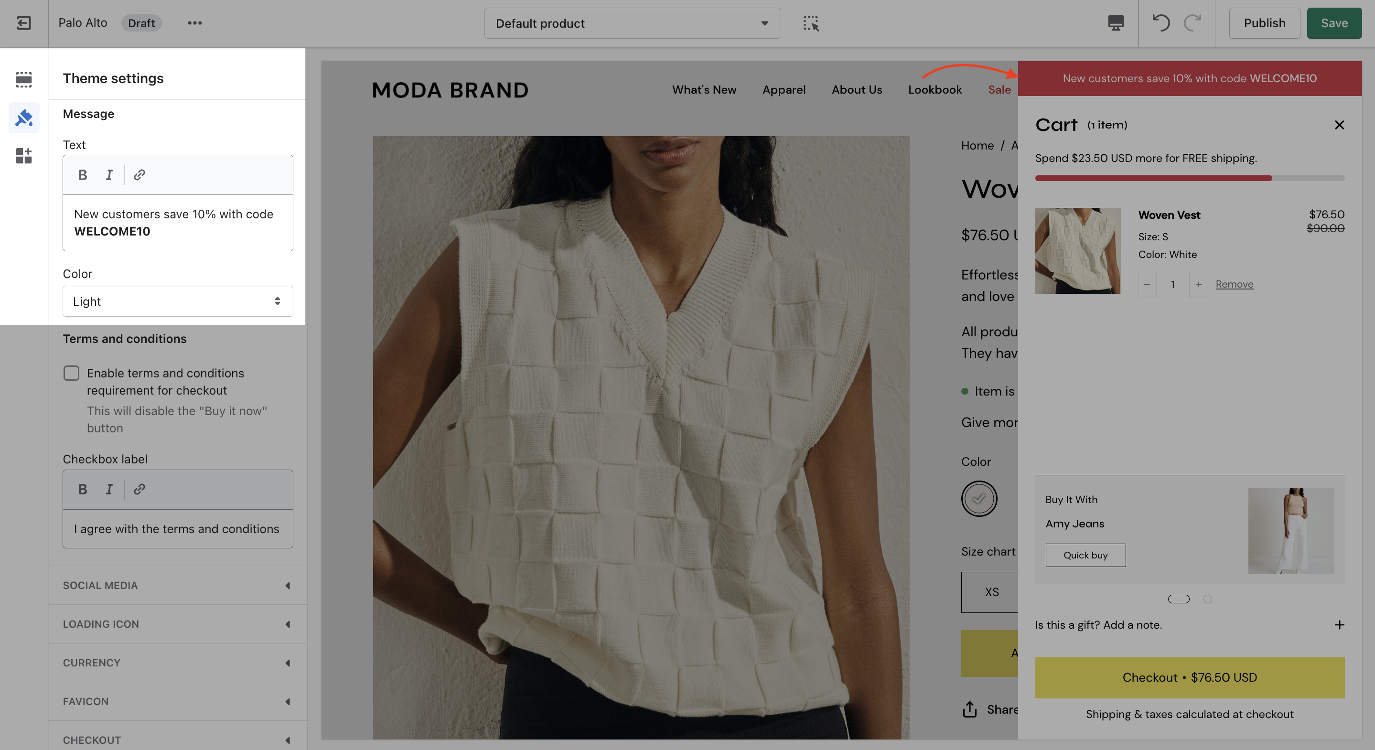This screenshot has height=750, width=1375.
Task: Click the exit editor back icon
Action: point(24,23)
